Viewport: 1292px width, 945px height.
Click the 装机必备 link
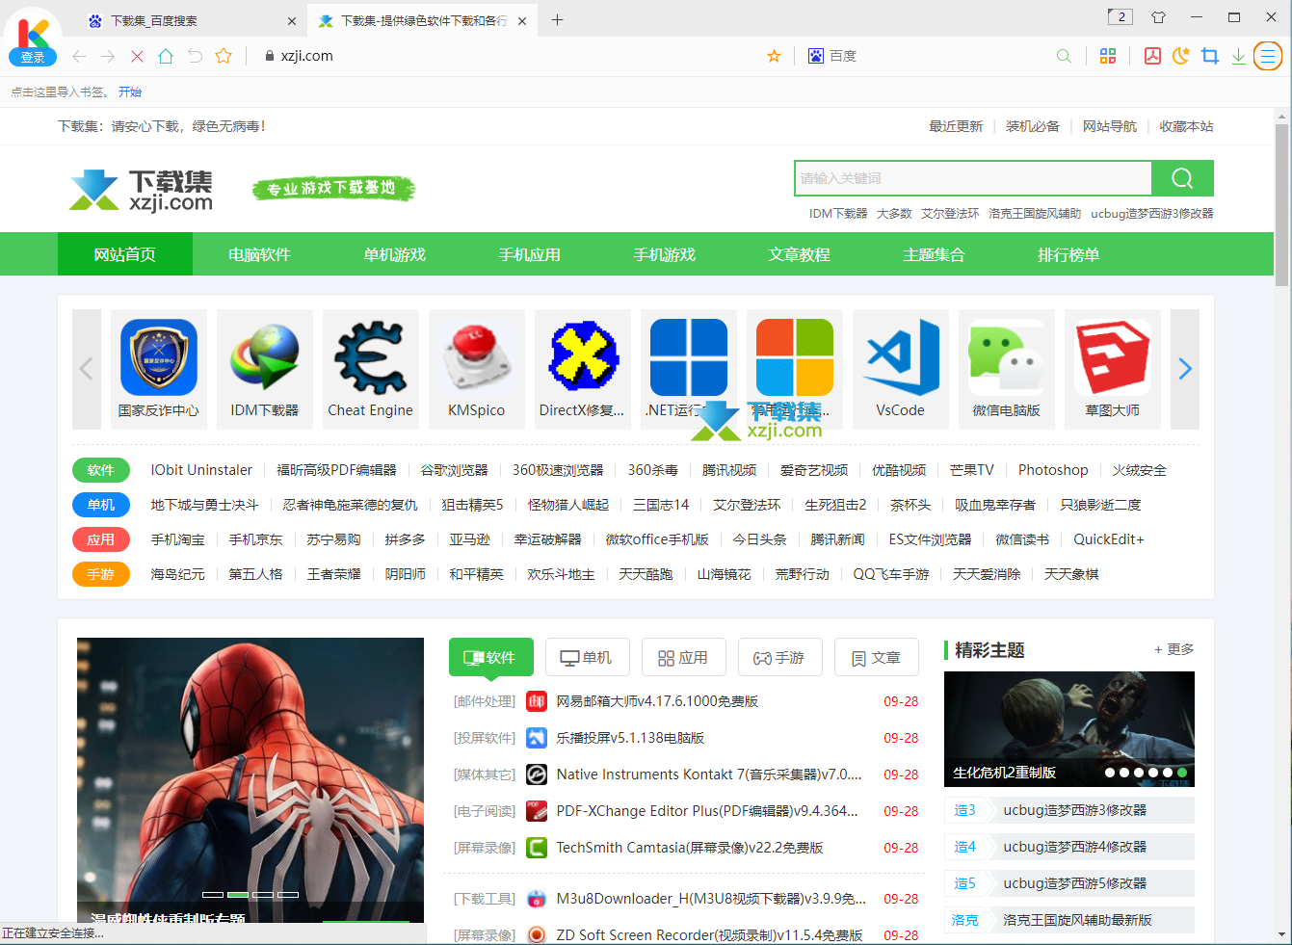(1033, 126)
